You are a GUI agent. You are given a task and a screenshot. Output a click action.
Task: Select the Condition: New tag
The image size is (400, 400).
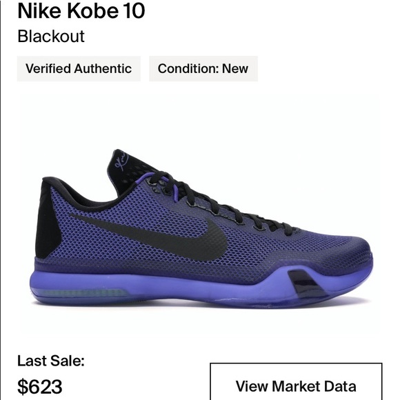point(203,69)
